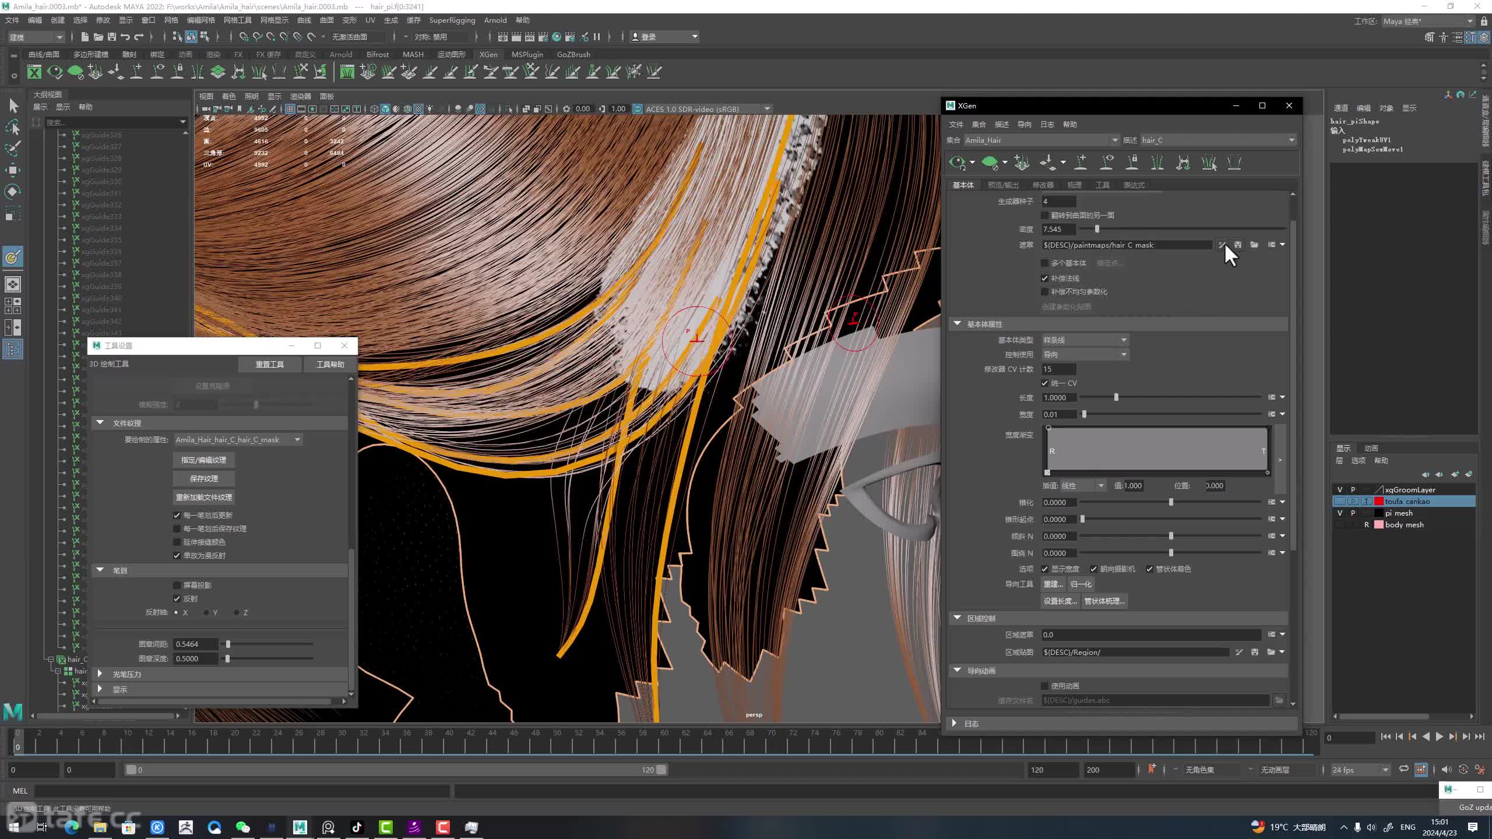Select the Move tool in left toolbox
The height and width of the screenshot is (839, 1492).
coord(13,170)
